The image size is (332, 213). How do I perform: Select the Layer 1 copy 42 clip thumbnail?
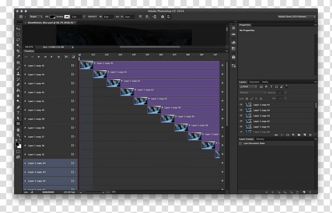coord(127,92)
